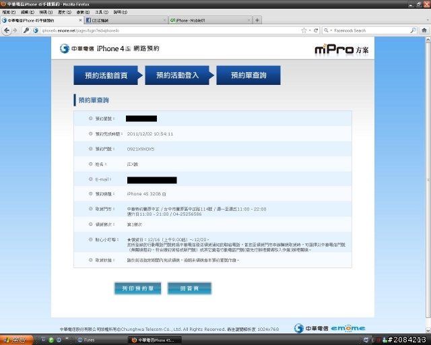Open the history menu (歷史) in menu bar
This screenshot has width=431, height=345.
pyautogui.click(x=65, y=12)
